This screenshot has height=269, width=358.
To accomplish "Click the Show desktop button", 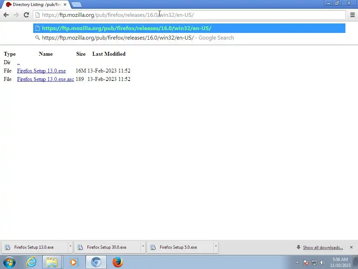I will pos(356,262).
